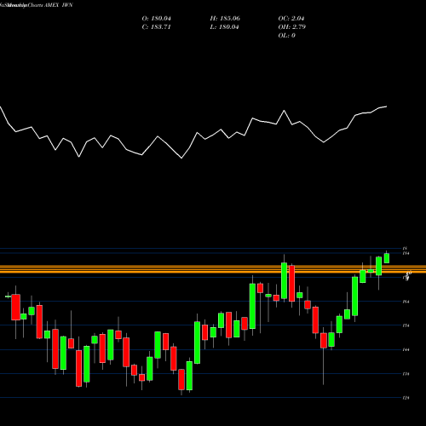
Task: Click the low price value L: 180.04
Action: pos(224,27)
